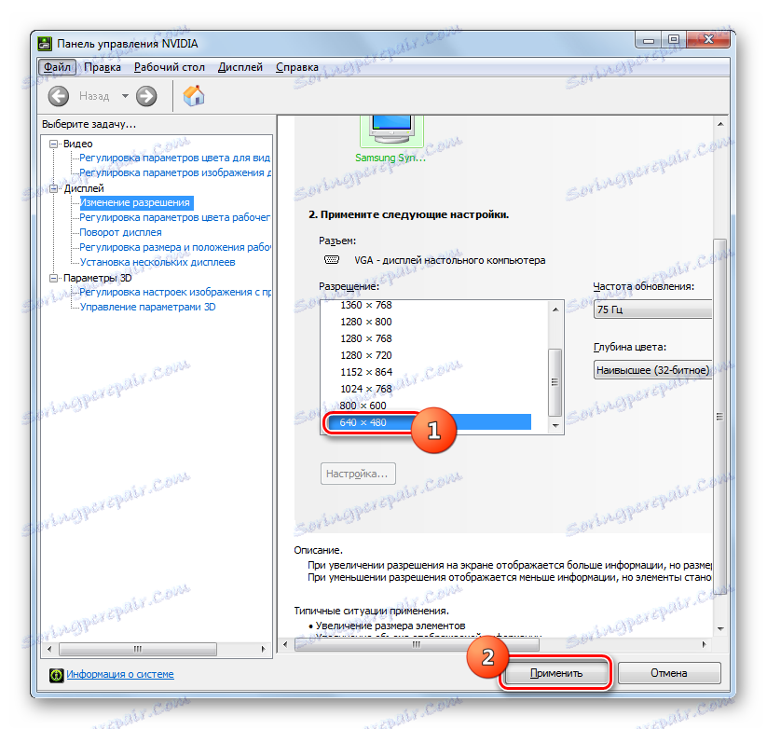This screenshot has height=729, width=767.
Task: Click the Настройка... button
Action: [x=358, y=474]
